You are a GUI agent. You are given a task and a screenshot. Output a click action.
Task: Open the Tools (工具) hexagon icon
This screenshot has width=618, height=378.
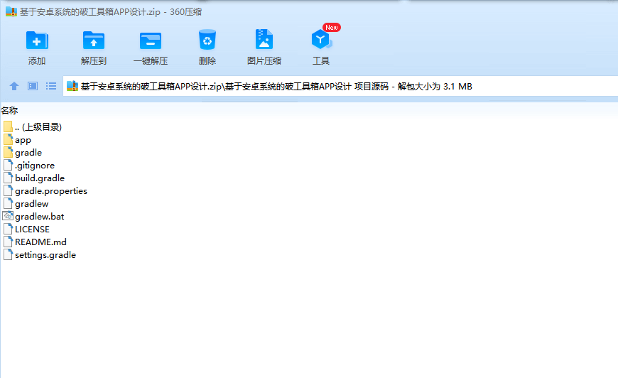point(321,39)
